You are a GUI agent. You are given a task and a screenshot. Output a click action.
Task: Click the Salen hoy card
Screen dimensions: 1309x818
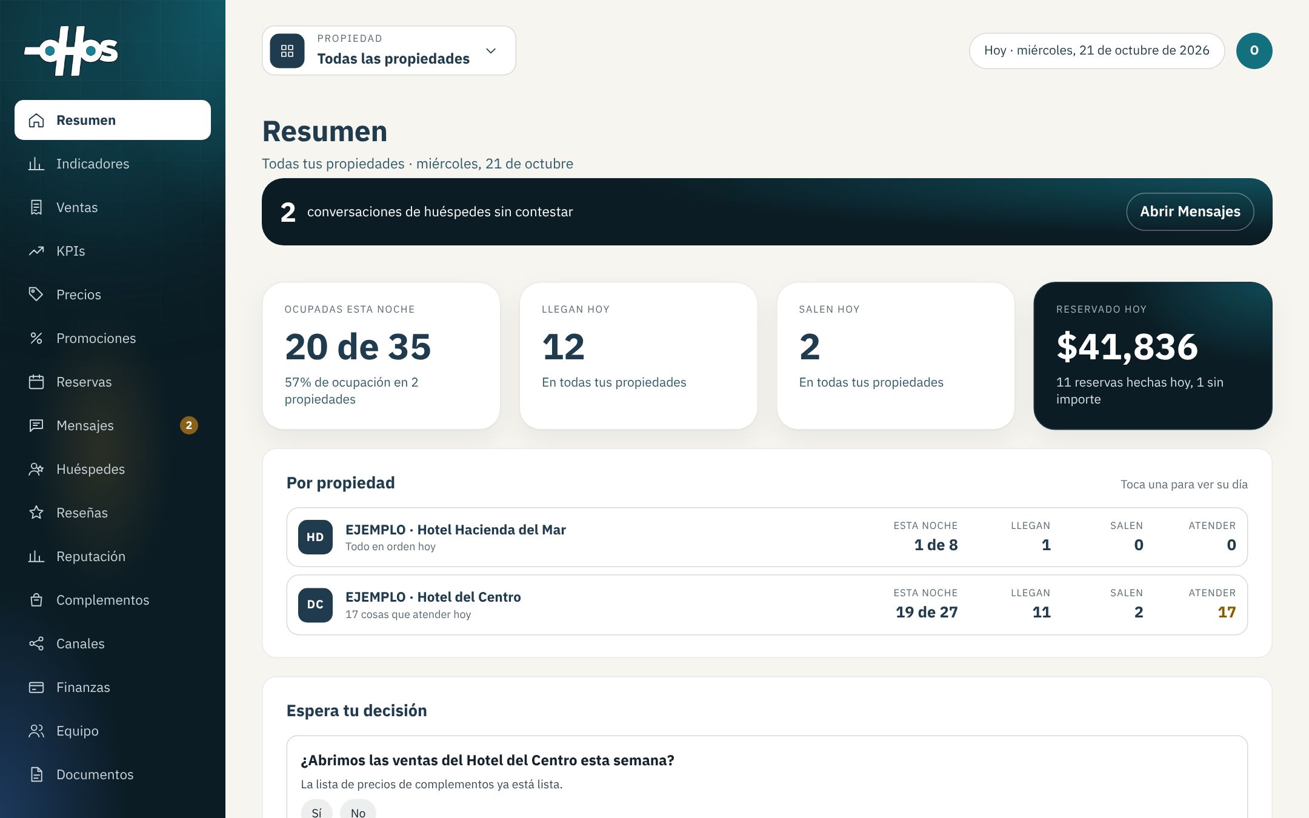coord(895,356)
